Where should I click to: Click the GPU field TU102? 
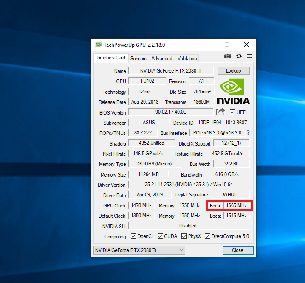pos(147,81)
